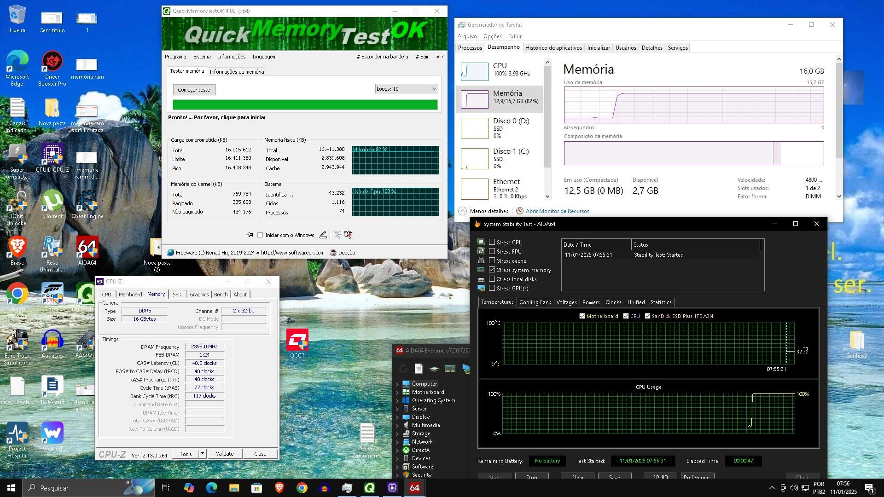Click the AIDA64 icon in the taskbar
Image resolution: width=884 pixels, height=497 pixels.
pyautogui.click(x=414, y=488)
